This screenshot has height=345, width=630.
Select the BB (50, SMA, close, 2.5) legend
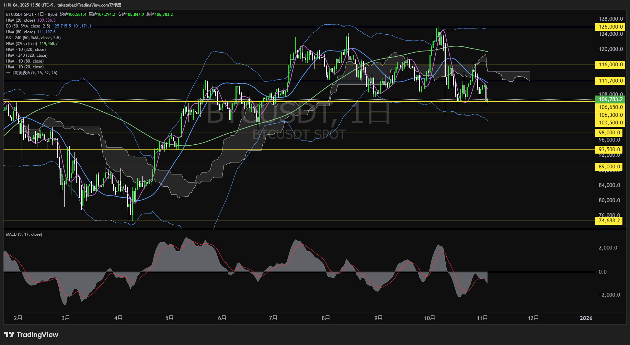pos(28,26)
